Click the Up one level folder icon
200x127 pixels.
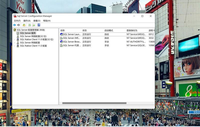point(24,25)
